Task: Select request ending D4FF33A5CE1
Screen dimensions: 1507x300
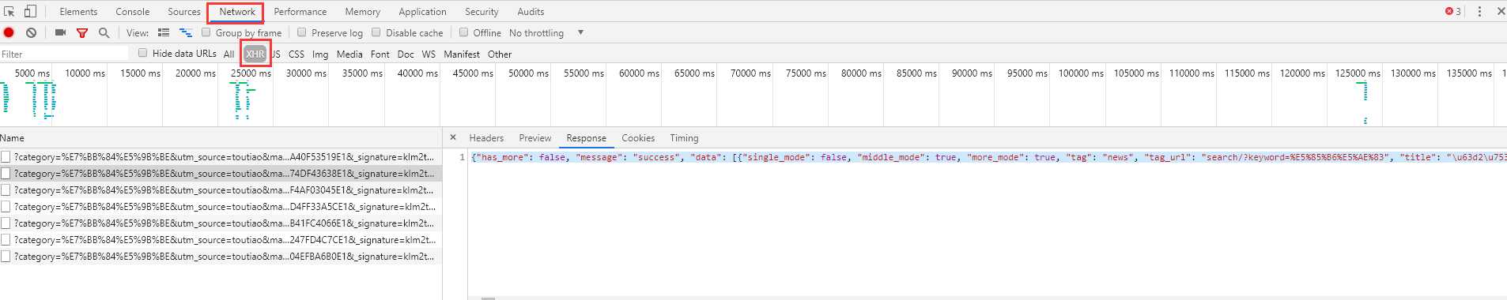Action: (221, 206)
